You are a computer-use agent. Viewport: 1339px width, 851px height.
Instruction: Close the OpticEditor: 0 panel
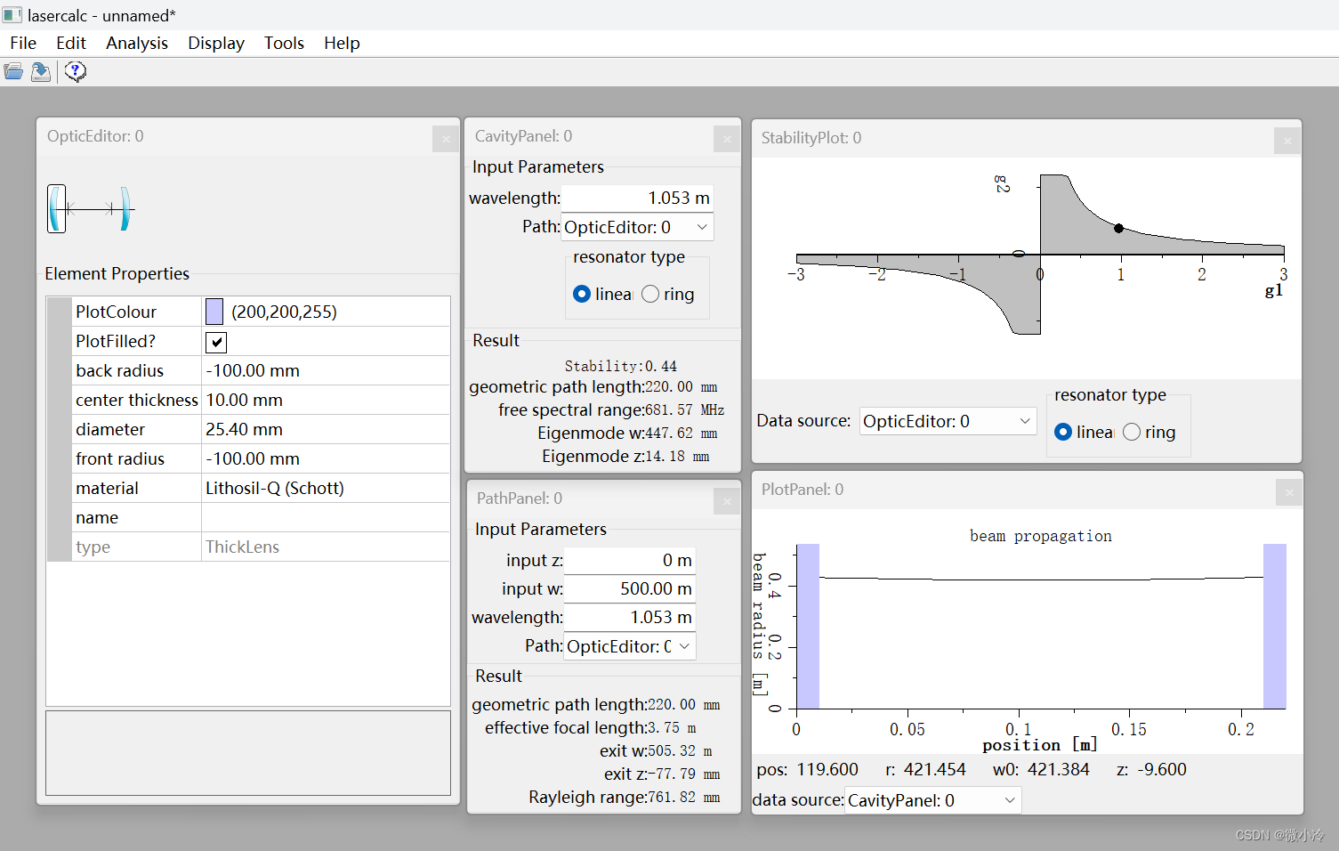446,139
